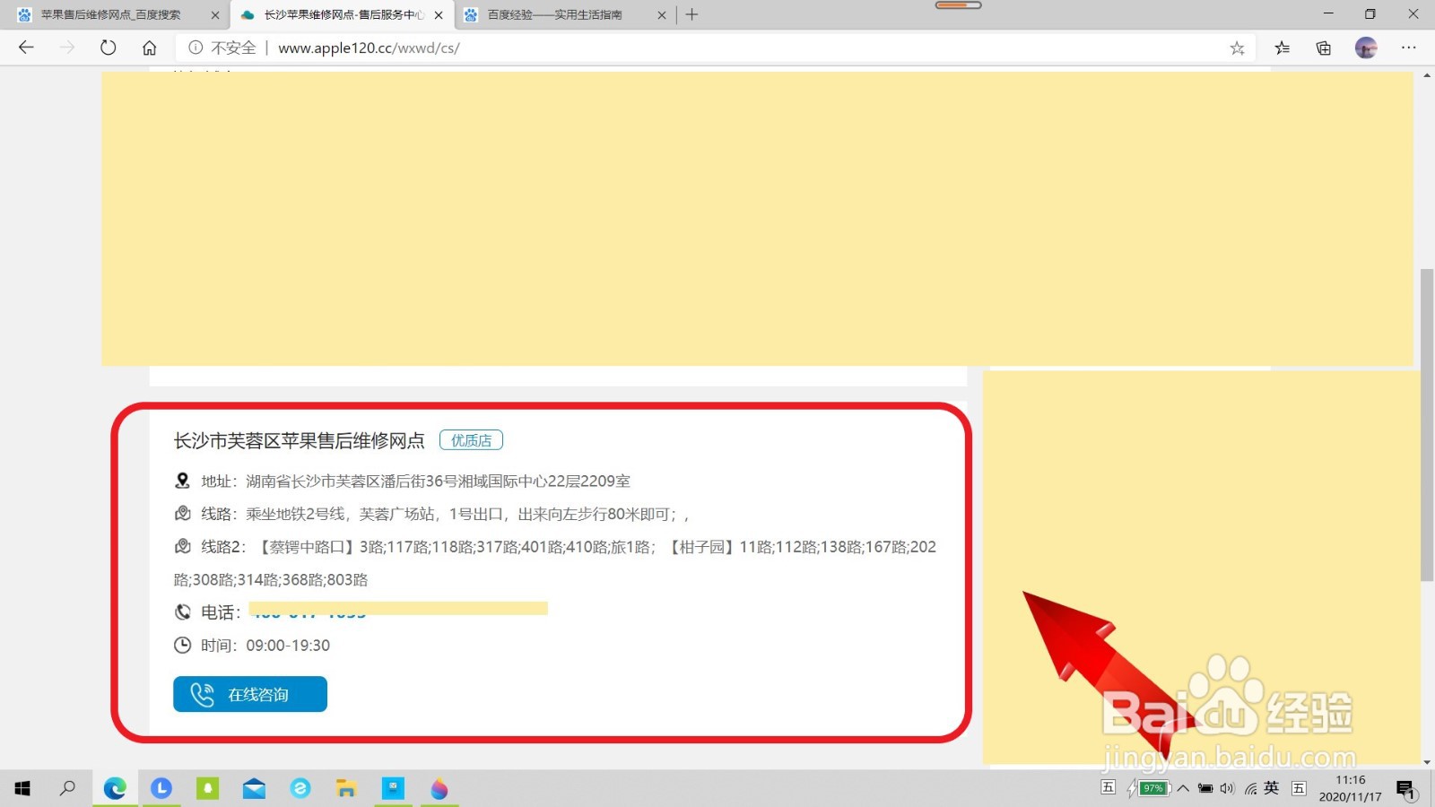
Task: Open Mail app from taskbar
Action: click(x=254, y=788)
